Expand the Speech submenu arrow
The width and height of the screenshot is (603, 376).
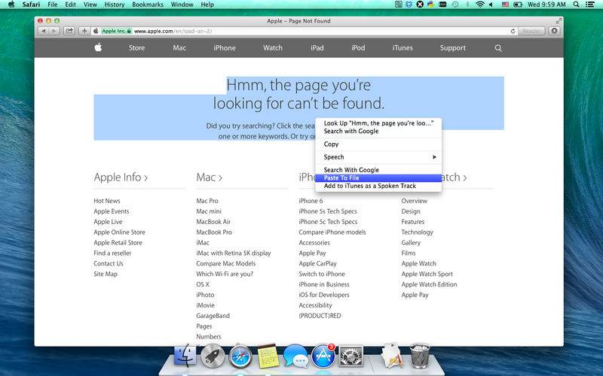(x=434, y=157)
